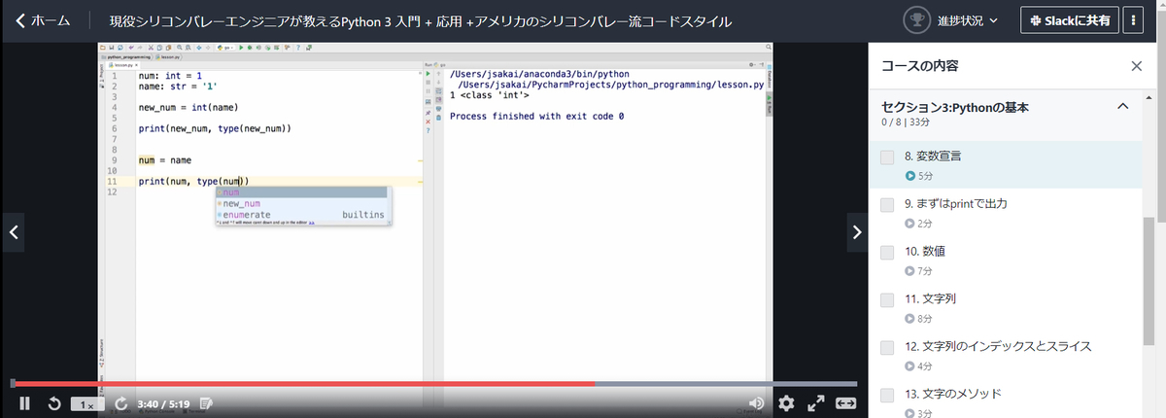Check the box for 8. 変数宣言
Screen dimensions: 1166x418
(x=887, y=157)
